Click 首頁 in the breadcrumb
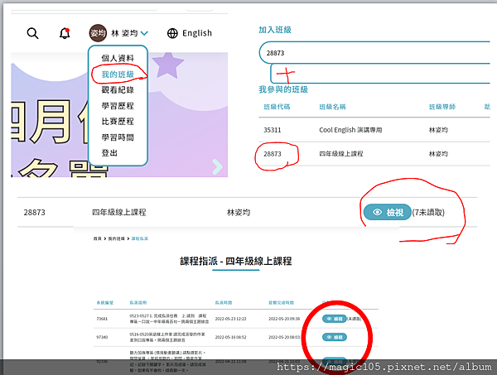The height and width of the screenshot is (375, 497). click(97, 238)
